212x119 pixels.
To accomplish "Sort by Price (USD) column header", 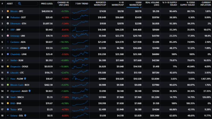I will (x=47, y=4).
